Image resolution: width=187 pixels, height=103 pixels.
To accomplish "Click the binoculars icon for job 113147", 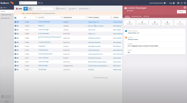I will click(x=18, y=69).
